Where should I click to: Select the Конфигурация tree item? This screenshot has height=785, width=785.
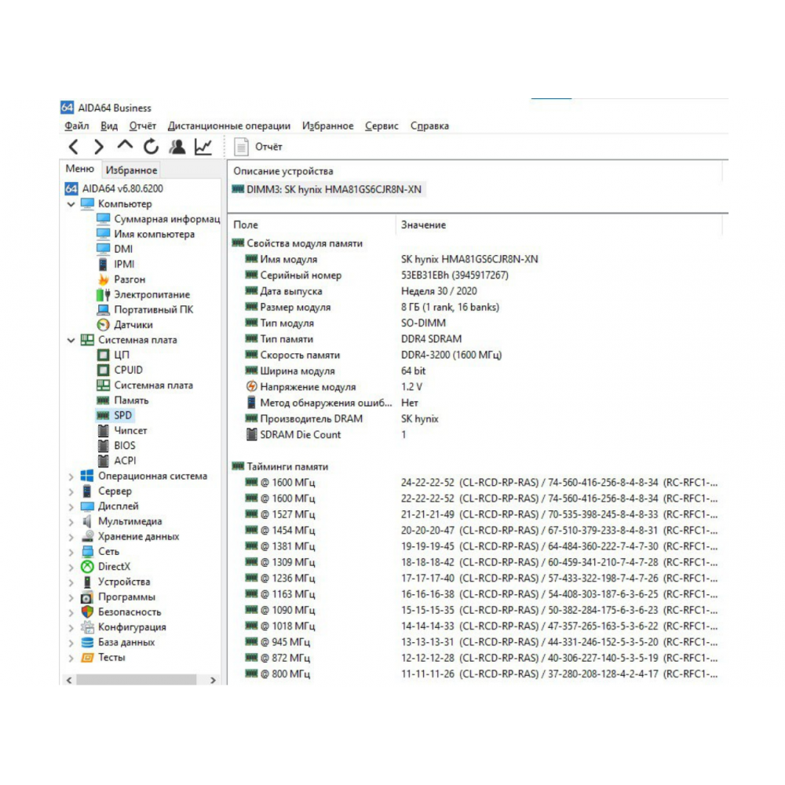(123, 627)
